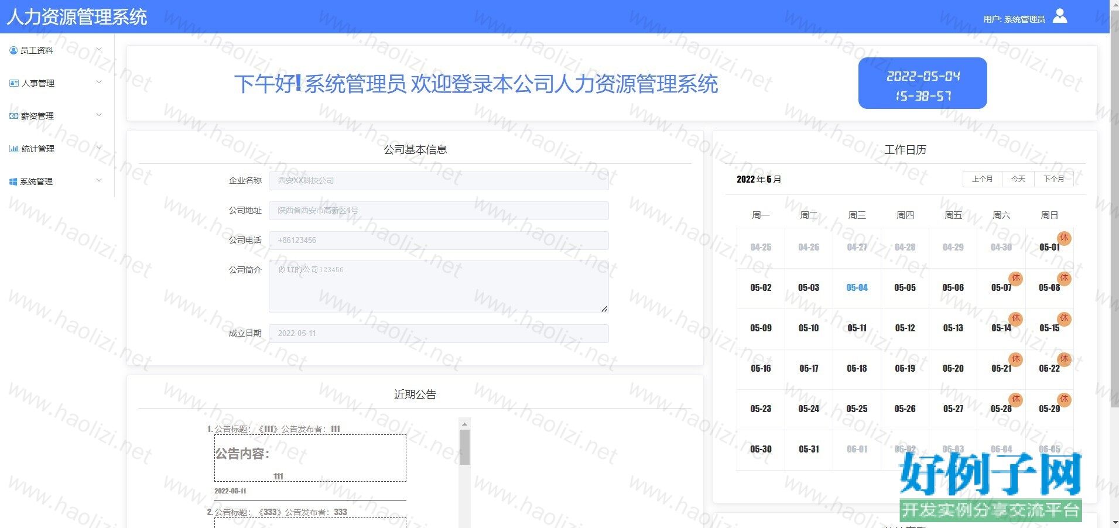This screenshot has height=528, width=1119.
Task: Select date 05-04 in the calendar
Action: pyautogui.click(x=857, y=287)
